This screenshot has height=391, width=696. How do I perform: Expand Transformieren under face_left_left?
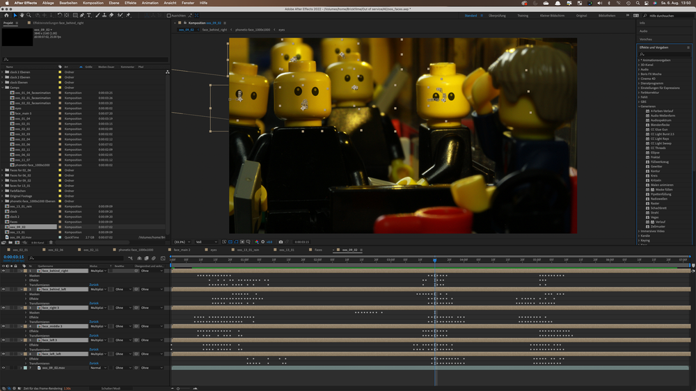26,363
